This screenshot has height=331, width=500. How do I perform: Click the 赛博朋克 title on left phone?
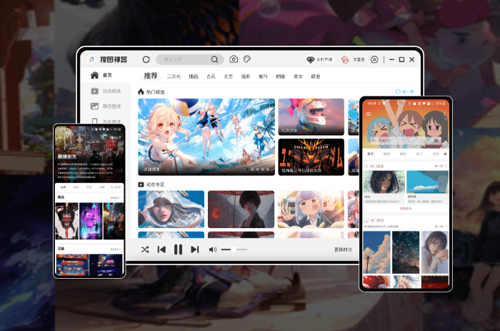[67, 157]
